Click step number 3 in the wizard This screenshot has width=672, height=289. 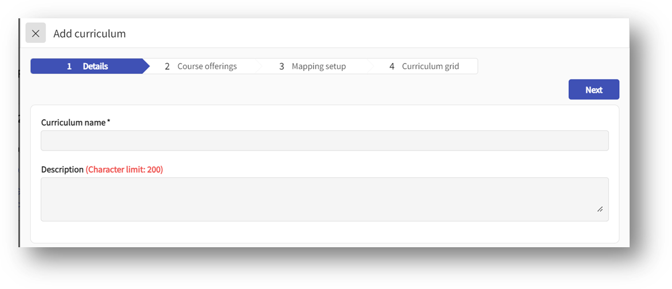coord(282,66)
